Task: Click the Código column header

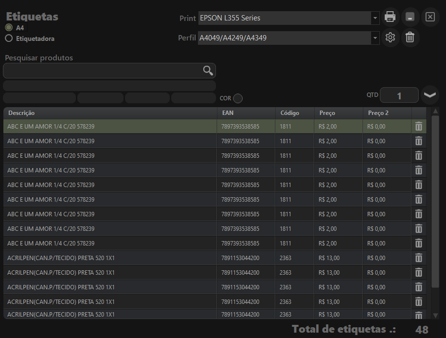Action: pos(290,113)
